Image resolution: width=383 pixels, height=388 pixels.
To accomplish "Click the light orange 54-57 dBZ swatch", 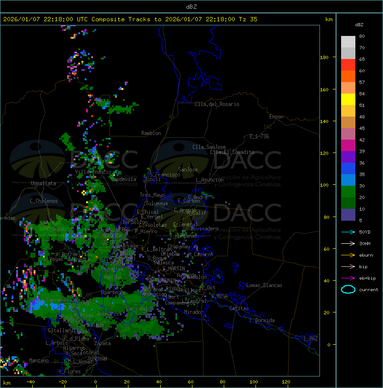I will point(348,88).
